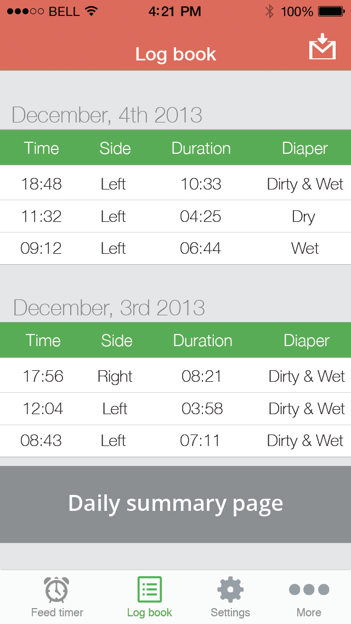Viewport: 351px width, 624px height.
Task: Open the Daily summary page
Action: pyautogui.click(x=175, y=503)
